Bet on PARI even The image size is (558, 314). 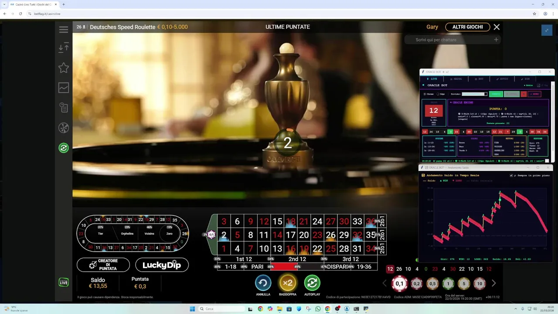[257, 267]
